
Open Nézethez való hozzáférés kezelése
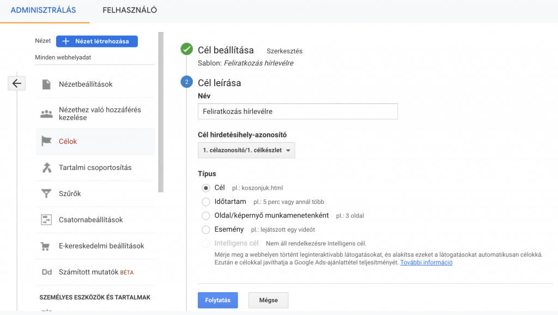click(95, 113)
